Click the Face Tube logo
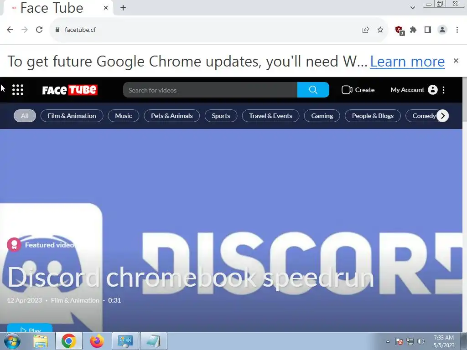 point(70,90)
